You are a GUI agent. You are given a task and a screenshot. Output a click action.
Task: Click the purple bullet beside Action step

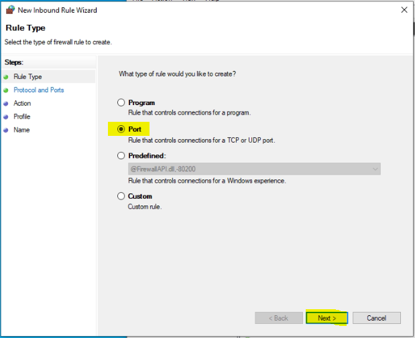[6, 104]
